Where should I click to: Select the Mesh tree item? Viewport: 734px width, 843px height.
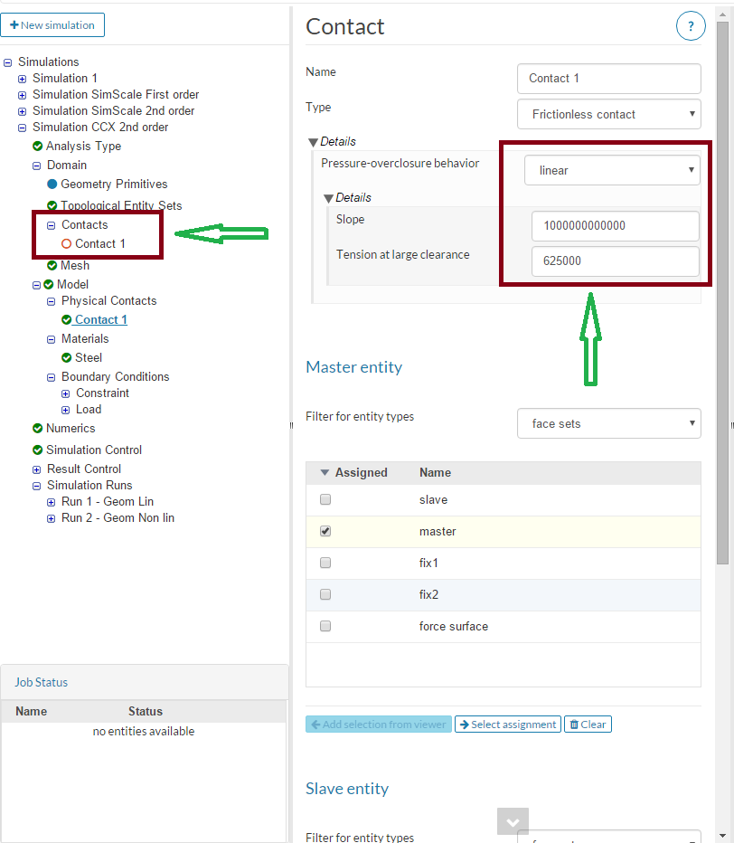(75, 265)
